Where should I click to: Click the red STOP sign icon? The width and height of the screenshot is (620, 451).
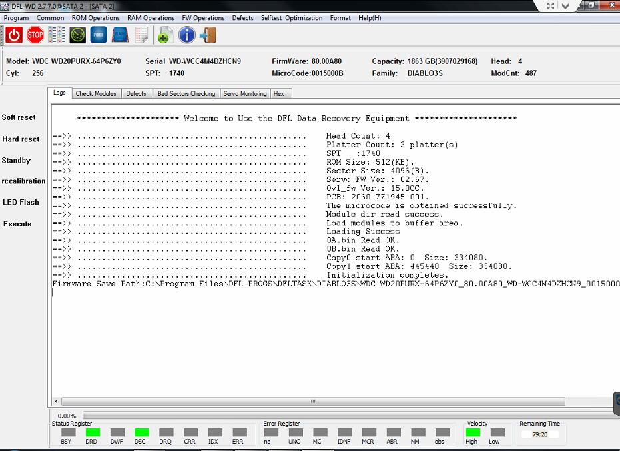coord(35,35)
